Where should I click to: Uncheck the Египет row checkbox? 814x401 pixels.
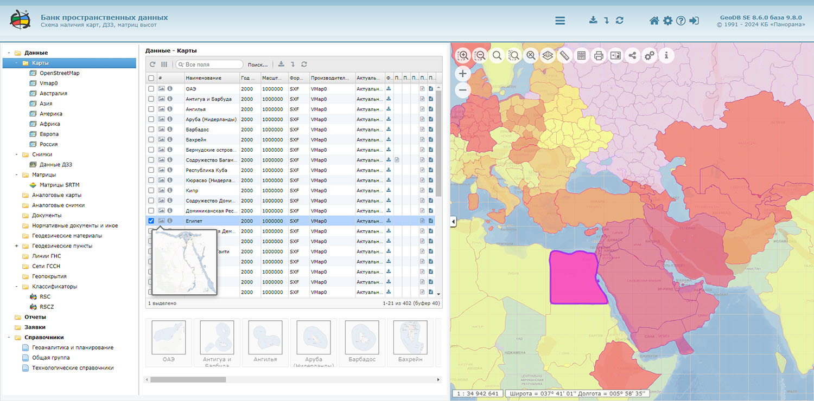151,221
